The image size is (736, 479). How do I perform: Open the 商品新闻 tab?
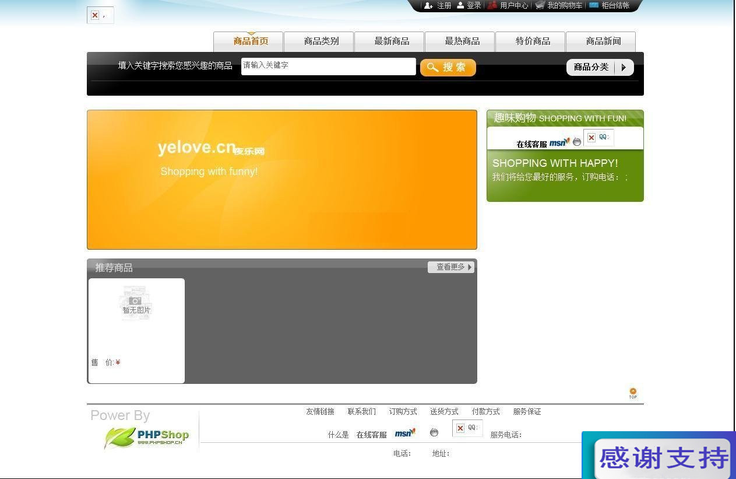click(601, 41)
